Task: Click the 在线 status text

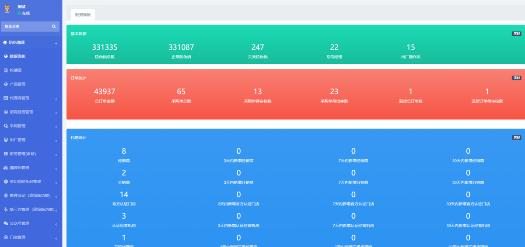Action: (26, 13)
